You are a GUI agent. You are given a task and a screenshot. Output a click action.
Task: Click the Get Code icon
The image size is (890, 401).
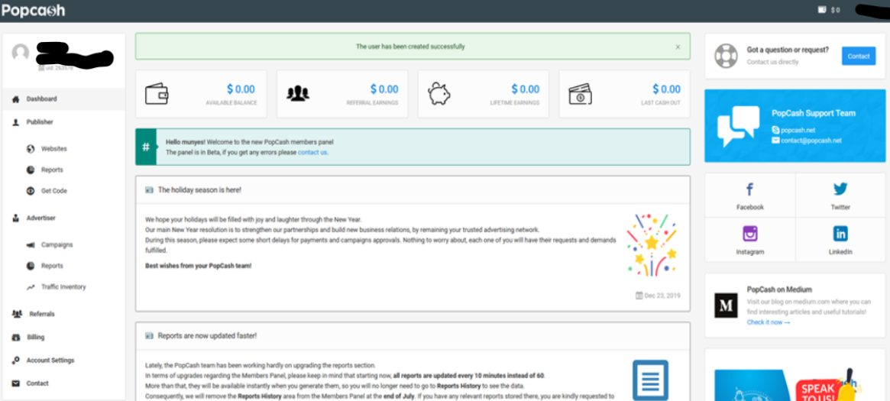(31, 191)
